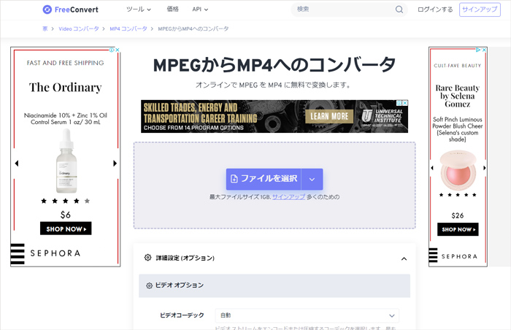Open ビデオコーデック 自動 dropdown
This screenshot has height=330, width=511.
click(307, 315)
